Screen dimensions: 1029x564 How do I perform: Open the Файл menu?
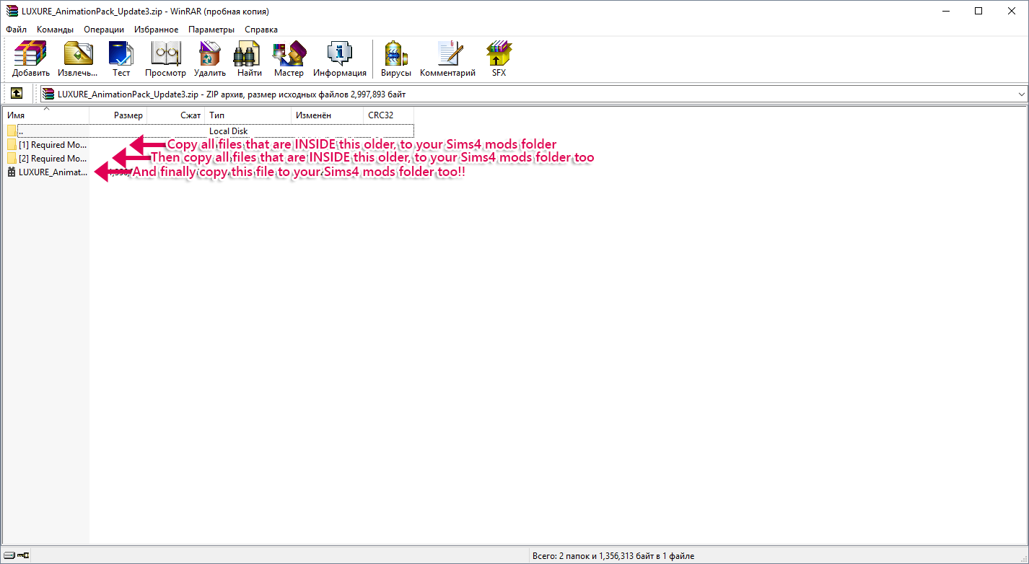pyautogui.click(x=16, y=30)
